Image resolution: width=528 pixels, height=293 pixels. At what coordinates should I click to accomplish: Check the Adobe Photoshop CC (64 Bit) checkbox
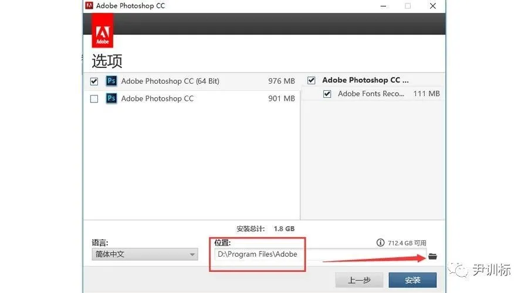pos(94,81)
